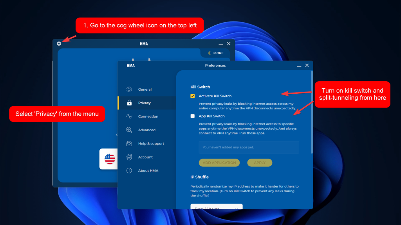Click the Kill Switch heading
The image size is (401, 225).
pos(200,87)
